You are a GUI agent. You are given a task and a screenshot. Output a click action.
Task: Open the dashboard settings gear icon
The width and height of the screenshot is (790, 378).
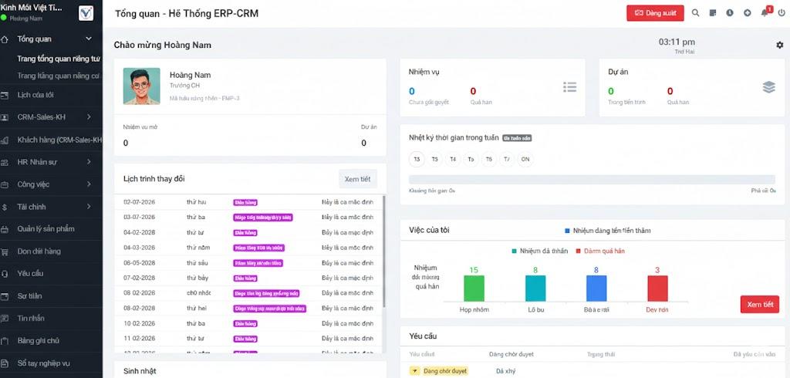pos(780,45)
